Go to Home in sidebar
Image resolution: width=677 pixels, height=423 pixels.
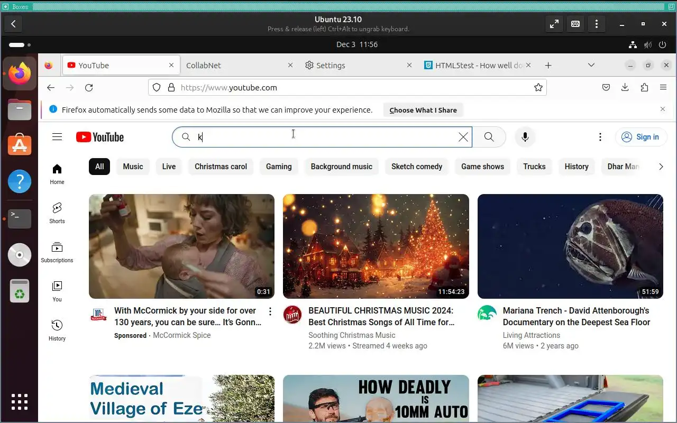(x=57, y=174)
